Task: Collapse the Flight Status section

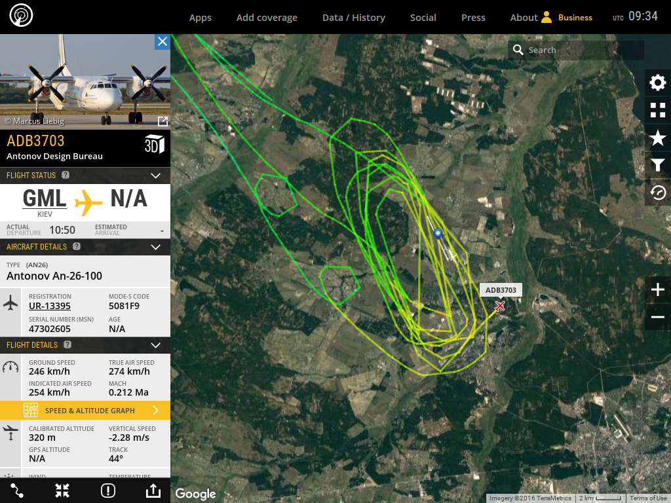Action: [156, 176]
